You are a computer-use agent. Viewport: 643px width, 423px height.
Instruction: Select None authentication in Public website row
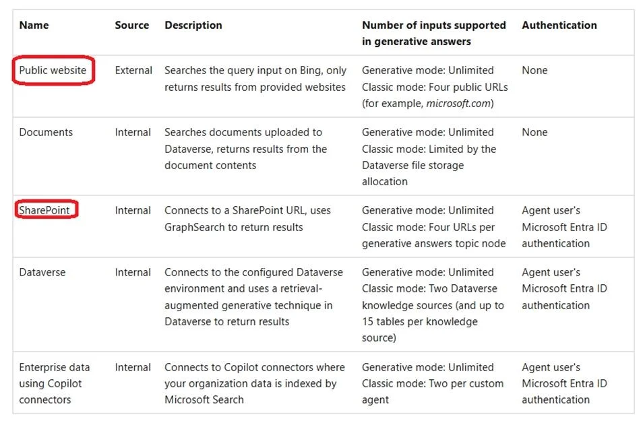click(534, 71)
